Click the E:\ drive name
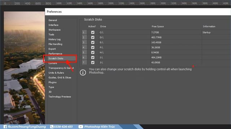Image resolution: width=231 pixels, height=129 pixels. pyautogui.click(x=101, y=42)
